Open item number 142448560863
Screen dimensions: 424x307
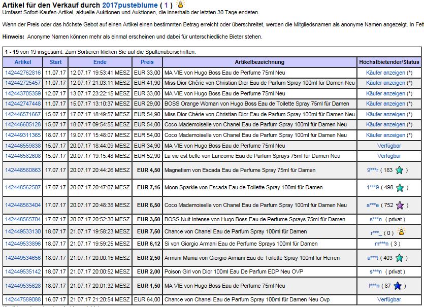[x=23, y=170]
